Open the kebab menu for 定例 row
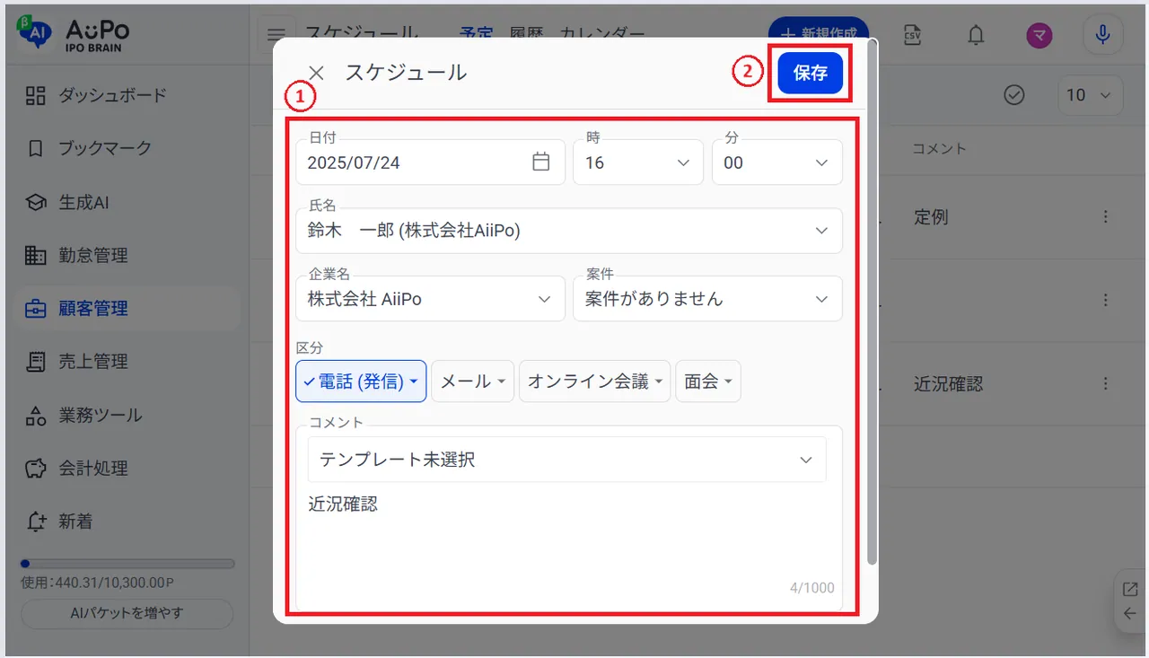Screen dimensions: 1149x658 (1106, 217)
